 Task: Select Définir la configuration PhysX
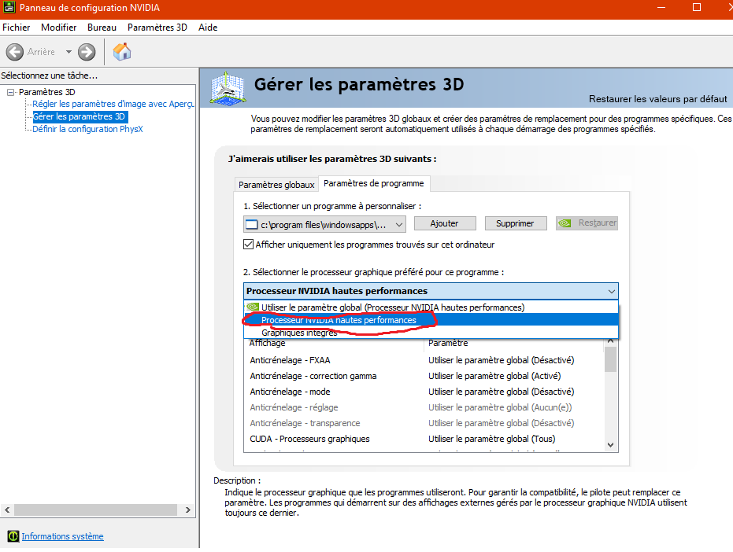88,129
